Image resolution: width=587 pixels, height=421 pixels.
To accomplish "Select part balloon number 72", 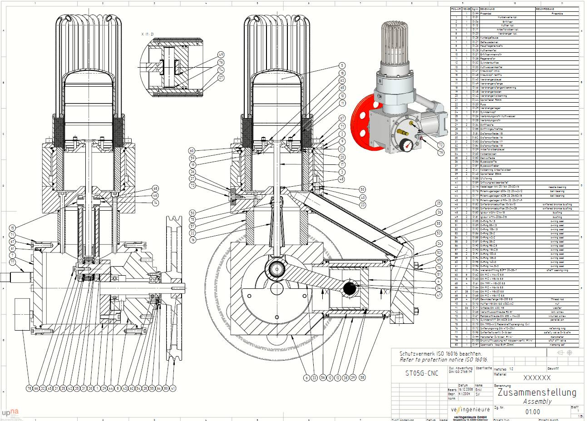I will point(441,144).
